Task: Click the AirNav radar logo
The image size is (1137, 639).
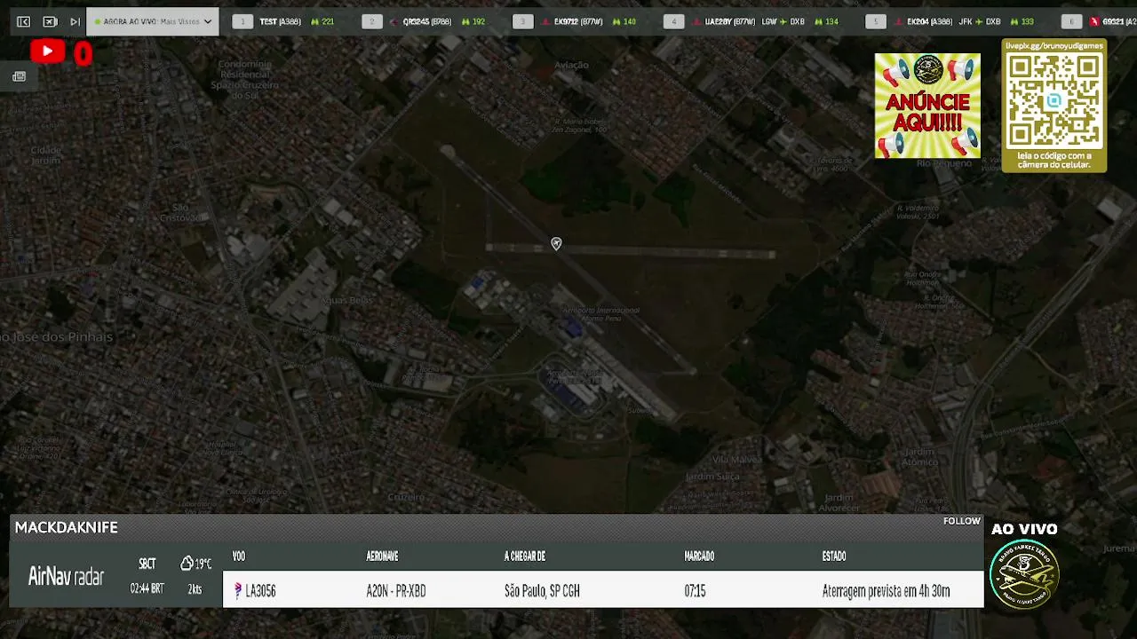Action: (66, 576)
